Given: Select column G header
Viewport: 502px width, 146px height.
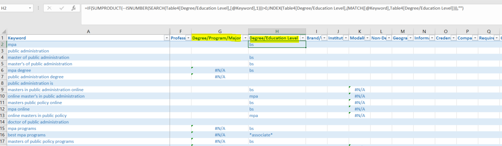Looking at the screenshot, I should pyautogui.click(x=220, y=31).
